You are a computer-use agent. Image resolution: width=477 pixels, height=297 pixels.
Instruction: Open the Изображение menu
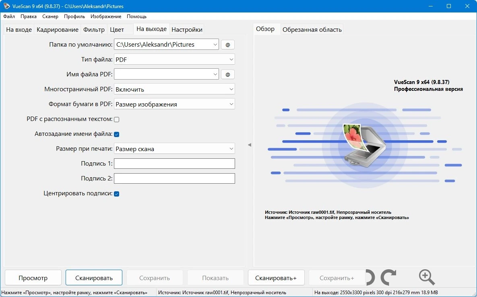coord(106,16)
